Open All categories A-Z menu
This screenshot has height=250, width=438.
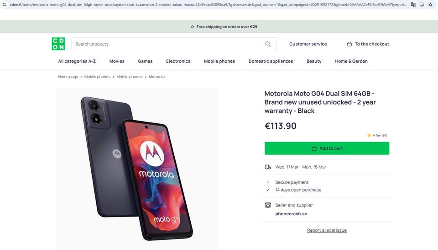pyautogui.click(x=77, y=61)
